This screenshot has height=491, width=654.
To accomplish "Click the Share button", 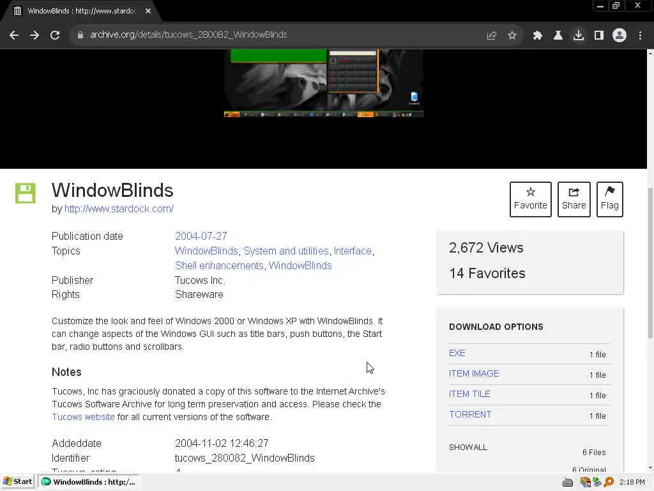I will point(574,199).
